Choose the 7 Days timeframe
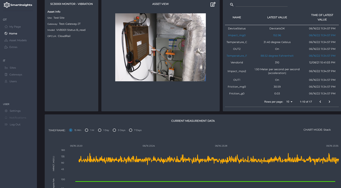Viewport: 341px width, 188px height. click(x=130, y=130)
